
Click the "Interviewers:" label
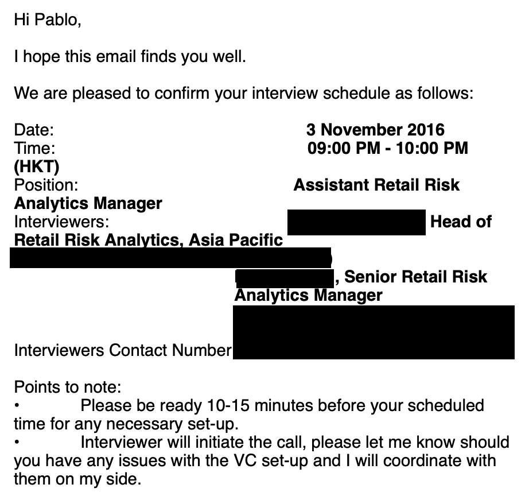point(61,222)
